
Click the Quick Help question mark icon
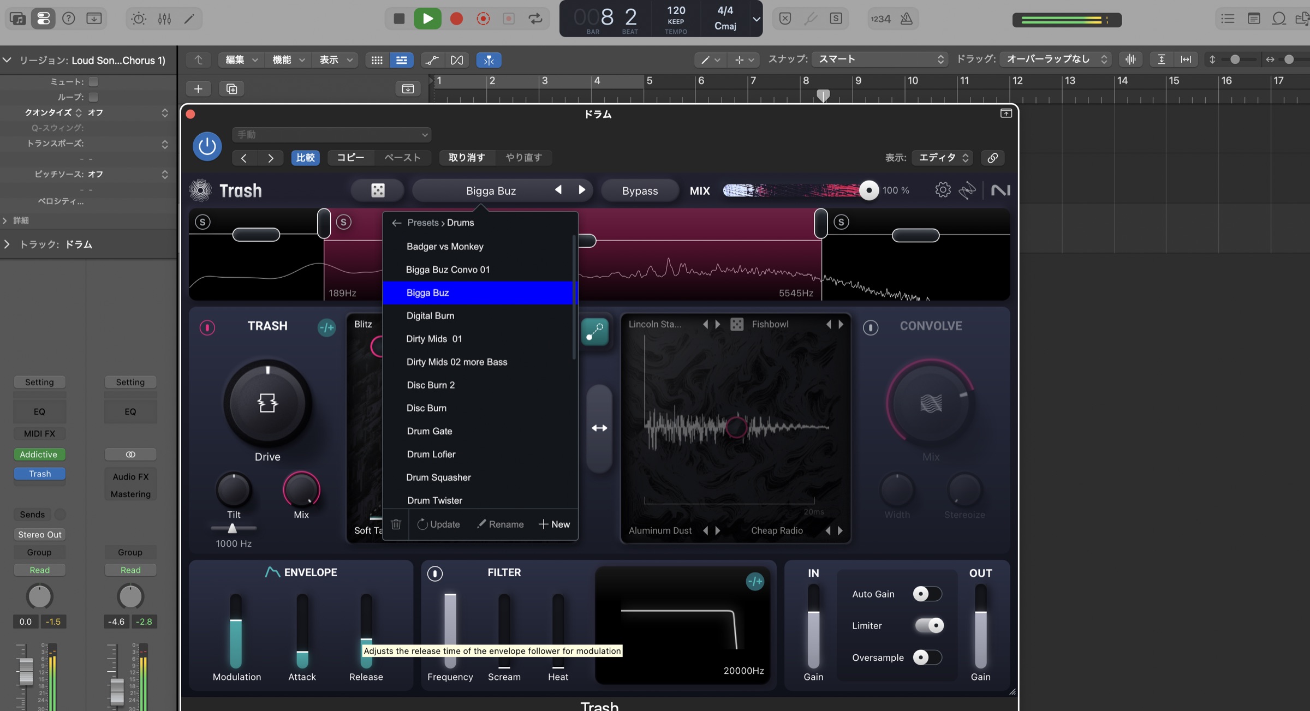click(x=68, y=19)
